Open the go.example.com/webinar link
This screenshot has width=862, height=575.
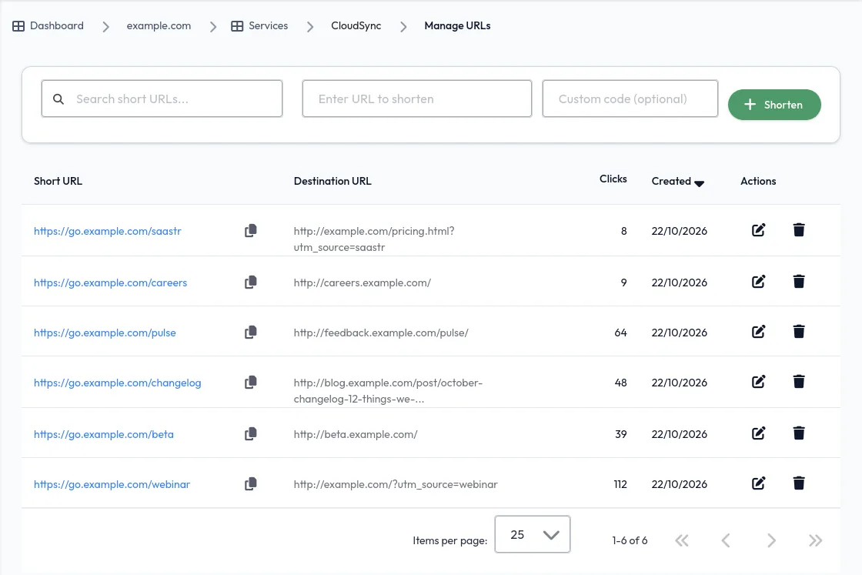pyautogui.click(x=112, y=484)
